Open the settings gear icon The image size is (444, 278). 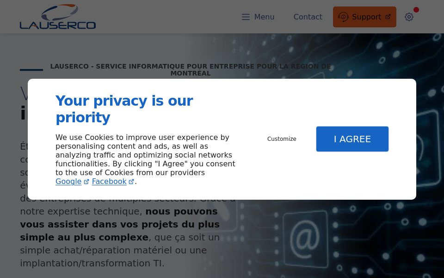click(x=409, y=17)
